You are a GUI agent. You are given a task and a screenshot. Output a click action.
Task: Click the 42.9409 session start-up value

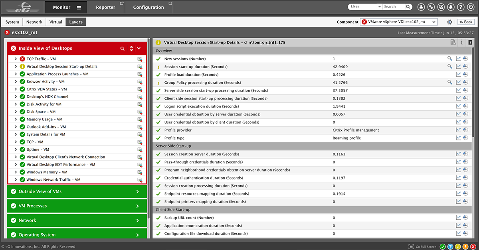340,67
